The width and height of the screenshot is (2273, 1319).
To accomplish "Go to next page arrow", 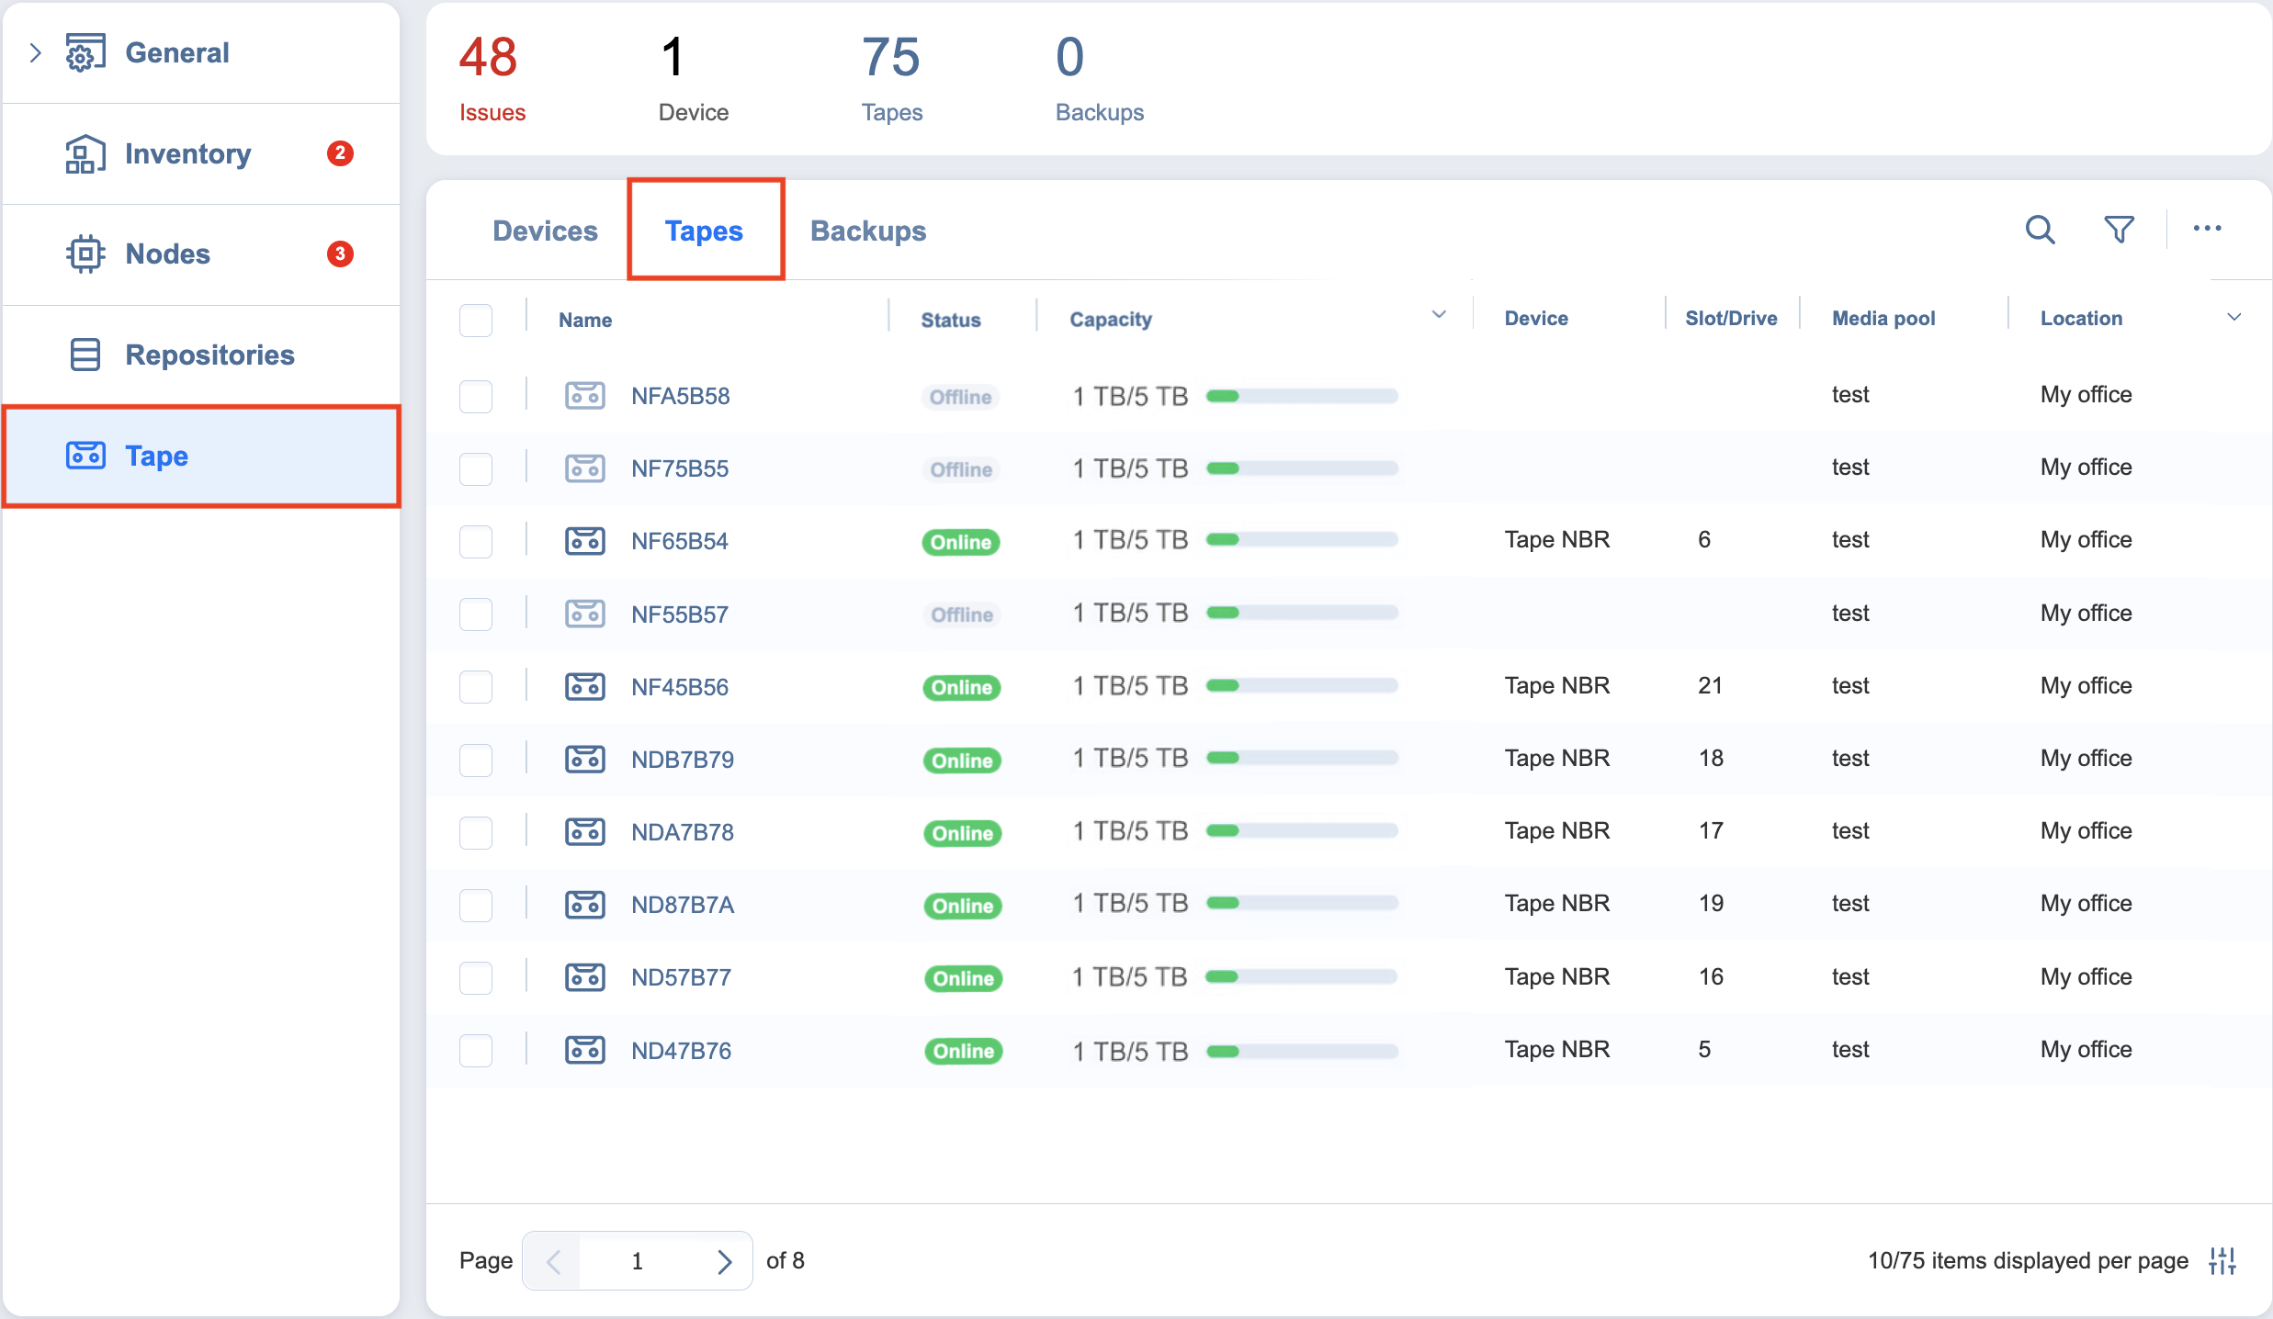I will click(x=725, y=1261).
